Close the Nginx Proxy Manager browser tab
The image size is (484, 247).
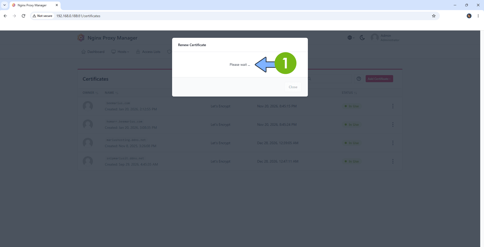click(x=57, y=5)
